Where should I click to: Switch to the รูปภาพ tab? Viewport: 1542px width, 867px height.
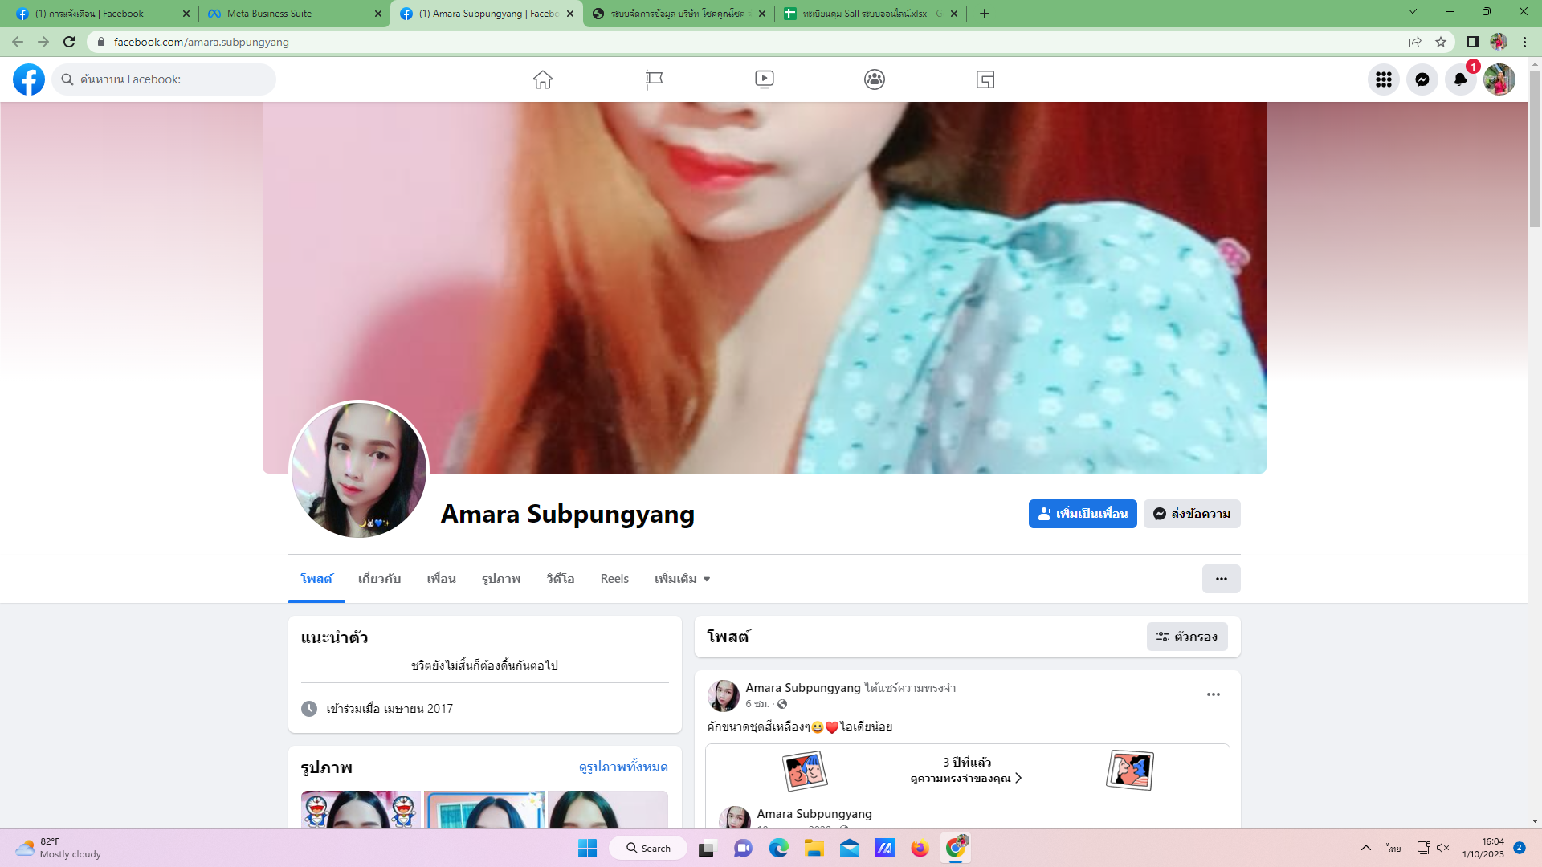tap(501, 579)
